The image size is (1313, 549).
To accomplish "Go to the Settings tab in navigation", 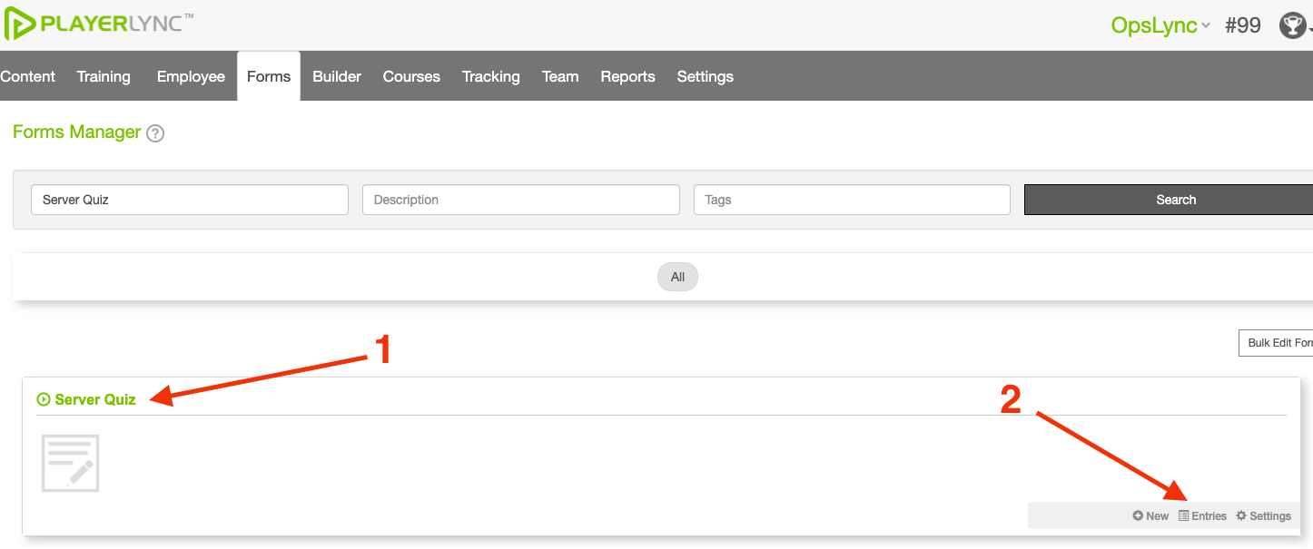I will coord(706,76).
